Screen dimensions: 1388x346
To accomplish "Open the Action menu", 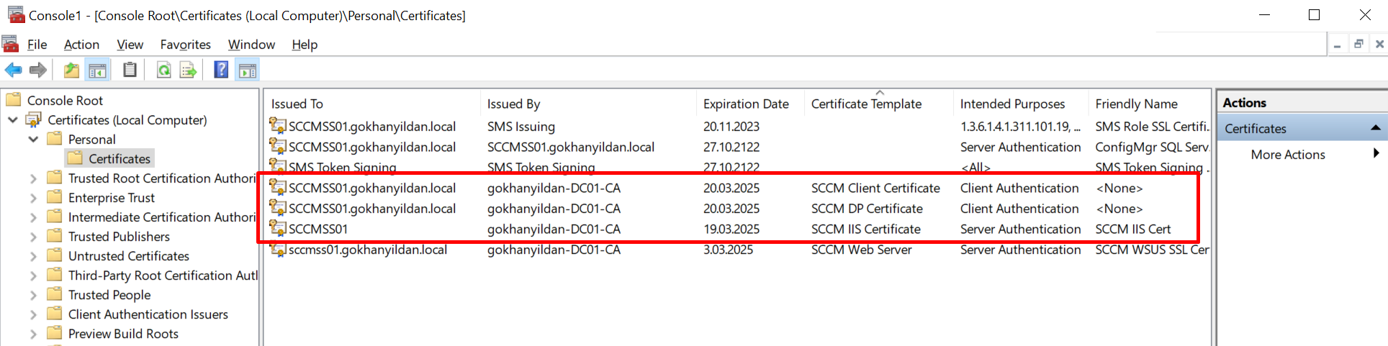I will (81, 45).
